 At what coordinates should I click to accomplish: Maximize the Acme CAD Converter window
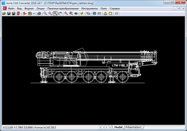point(173,2)
